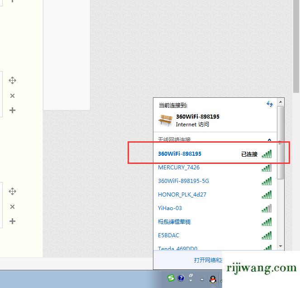Click the upper X remove icon
This screenshot has width=300, height=288.
click(x=12, y=96)
